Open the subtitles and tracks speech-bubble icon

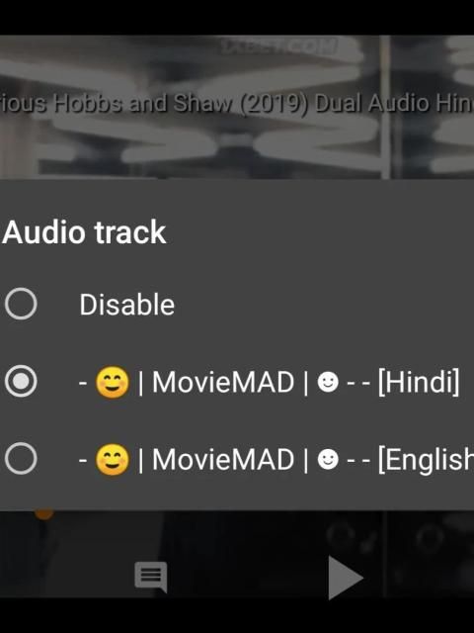151,577
